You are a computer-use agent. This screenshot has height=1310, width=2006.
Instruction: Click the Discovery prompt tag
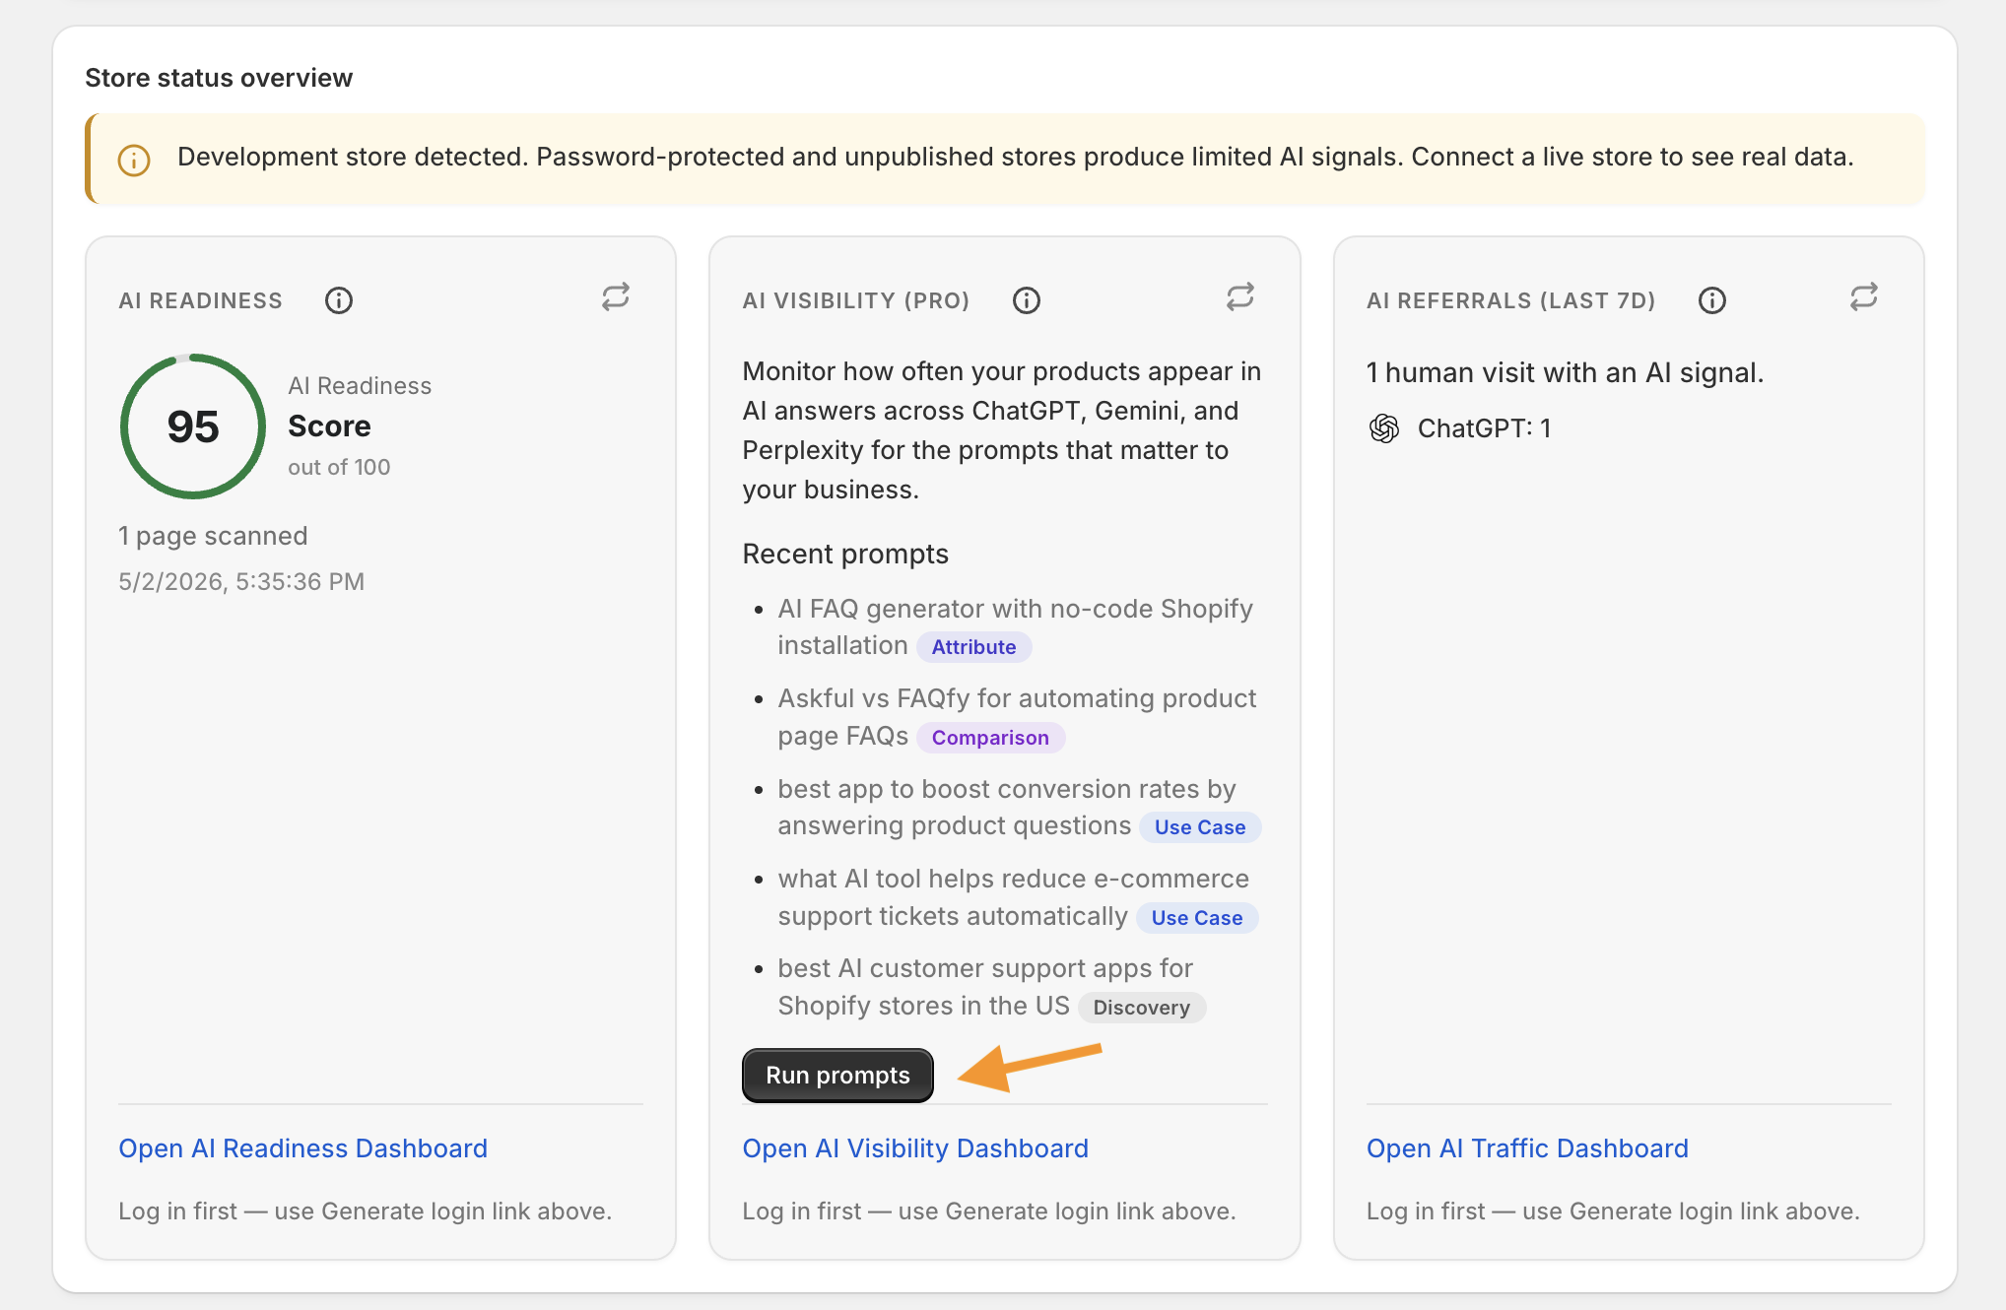(1141, 1008)
